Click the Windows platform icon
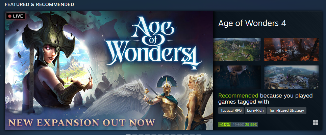 point(316,123)
